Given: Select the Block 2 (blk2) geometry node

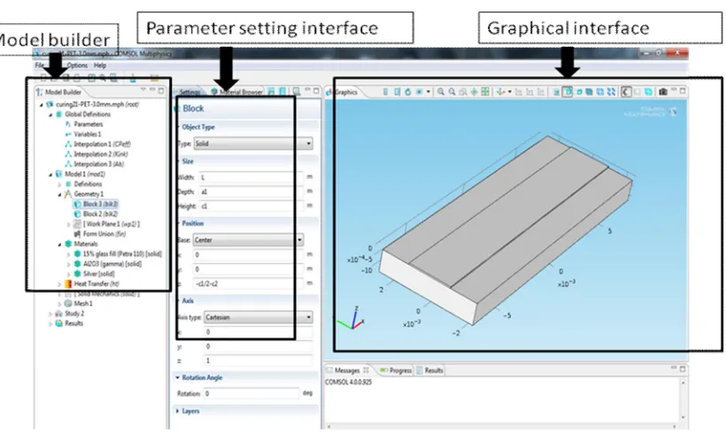Looking at the screenshot, I should click(x=100, y=214).
